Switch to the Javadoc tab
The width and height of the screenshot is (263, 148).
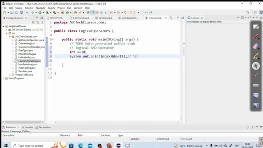[x=28, y=127]
